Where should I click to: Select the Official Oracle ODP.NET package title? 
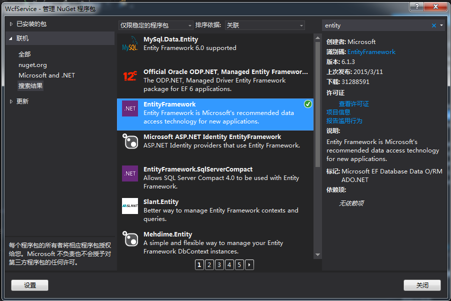point(225,72)
